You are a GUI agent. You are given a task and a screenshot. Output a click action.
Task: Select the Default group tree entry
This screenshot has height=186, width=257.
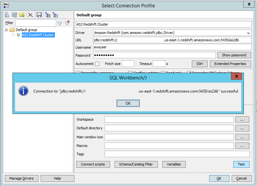pos(26,30)
